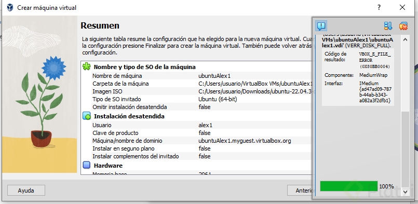Image resolution: width=418 pixels, height=204 pixels.
Task: Click the Ayuda button
Action: 26,191
